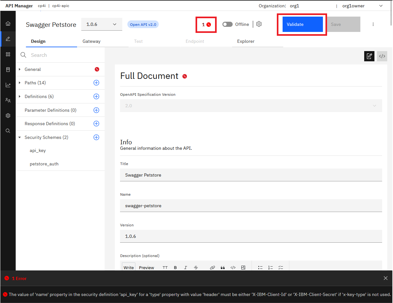Click the Save button
Image resolution: width=393 pixels, height=303 pixels.
(343, 24)
